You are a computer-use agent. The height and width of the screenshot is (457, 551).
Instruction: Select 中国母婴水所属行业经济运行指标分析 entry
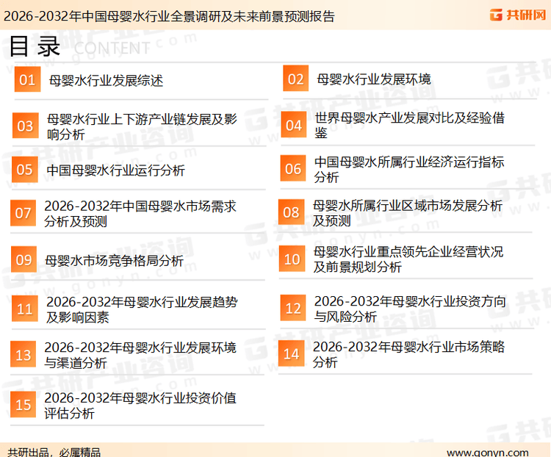(409, 170)
